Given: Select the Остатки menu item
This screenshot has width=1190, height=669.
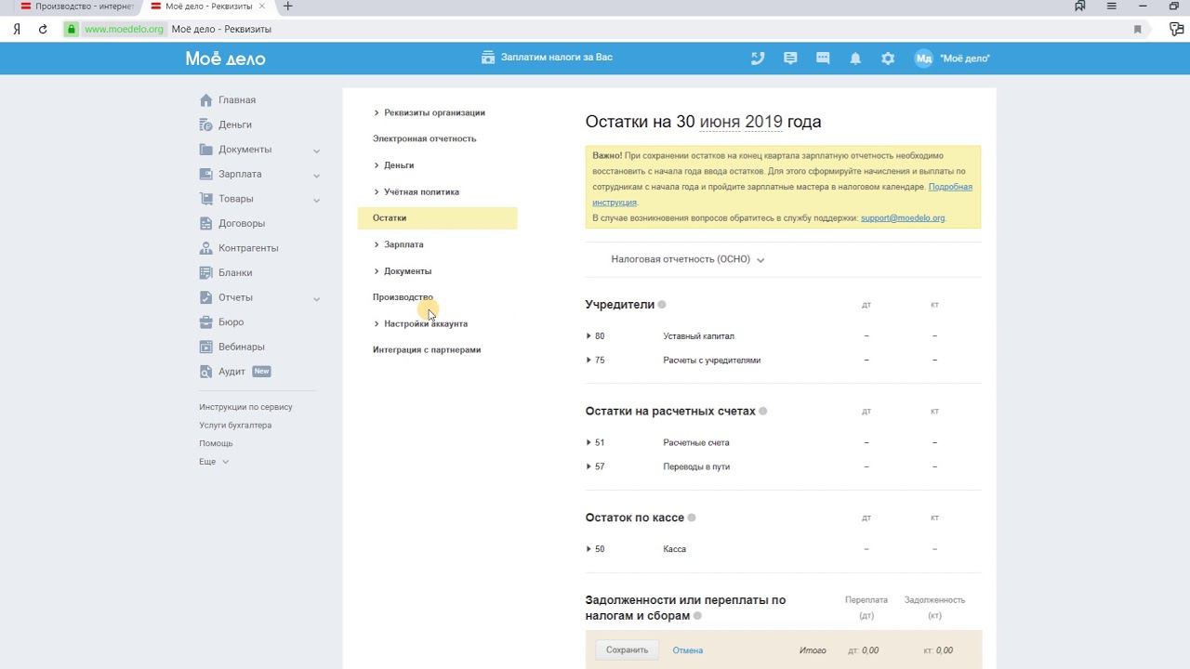Looking at the screenshot, I should coord(437,217).
